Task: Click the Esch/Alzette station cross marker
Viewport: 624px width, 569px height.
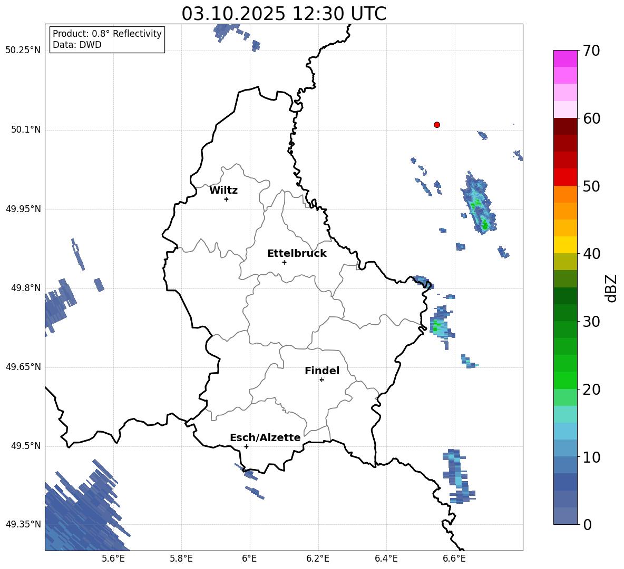Action: 246,446
